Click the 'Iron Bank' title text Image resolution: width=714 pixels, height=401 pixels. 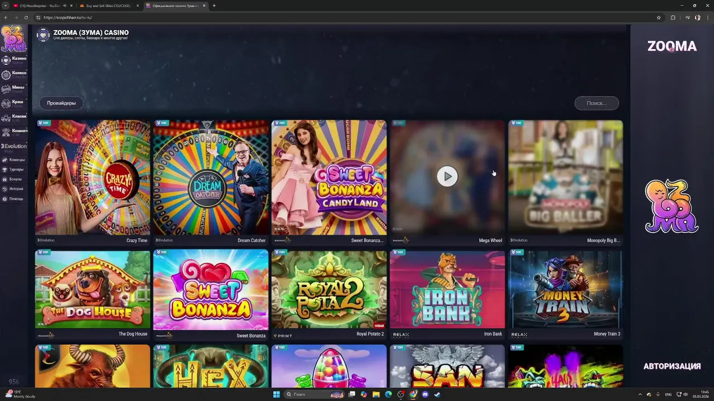tap(493, 334)
